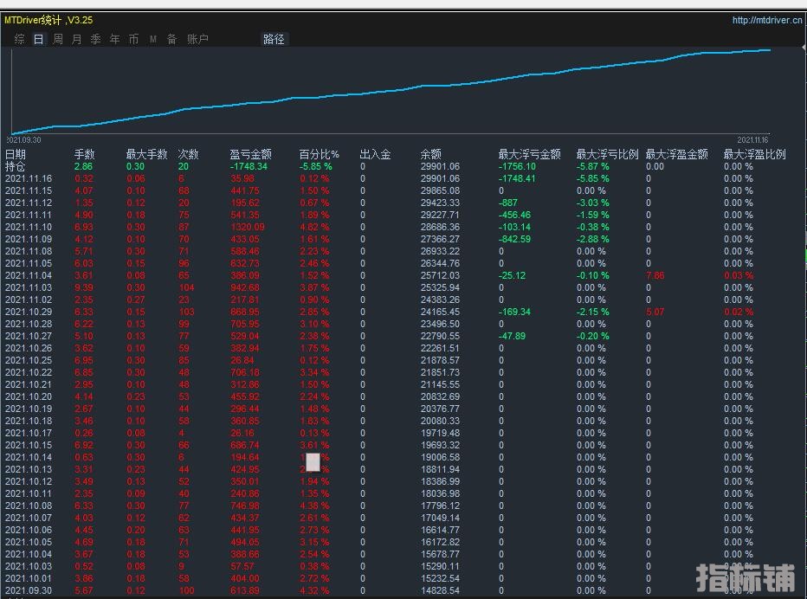
Task: Click the 盈亏金额 column header
Action: [250, 154]
